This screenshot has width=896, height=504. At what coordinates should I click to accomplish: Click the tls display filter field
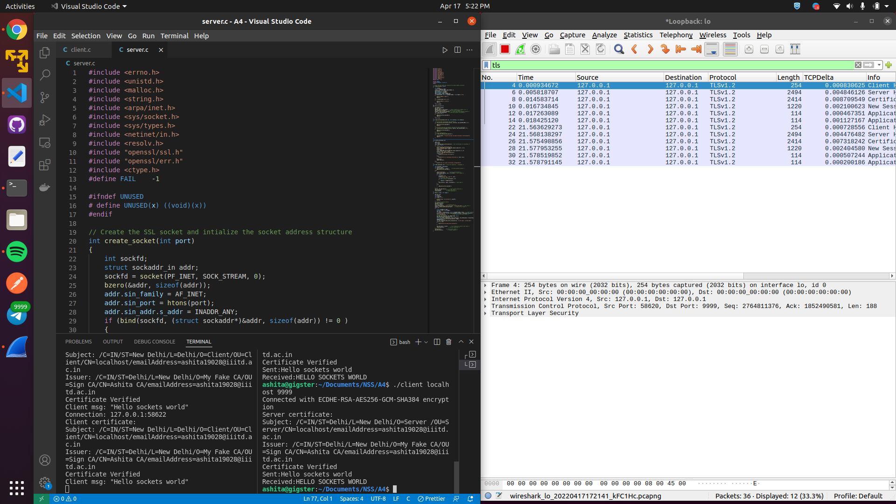coord(653,65)
